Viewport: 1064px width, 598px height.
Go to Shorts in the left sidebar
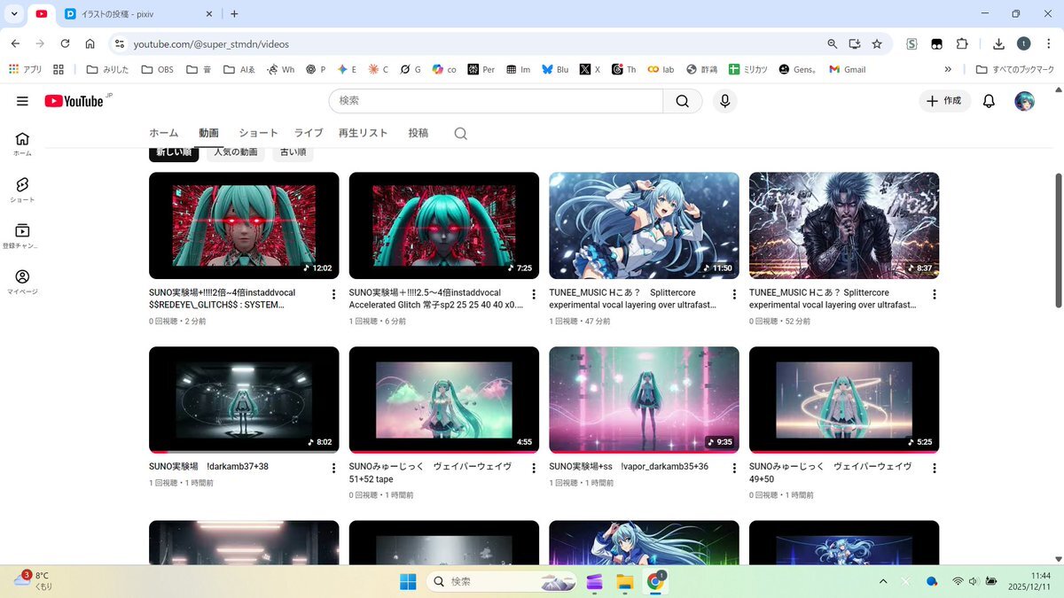[x=22, y=189]
